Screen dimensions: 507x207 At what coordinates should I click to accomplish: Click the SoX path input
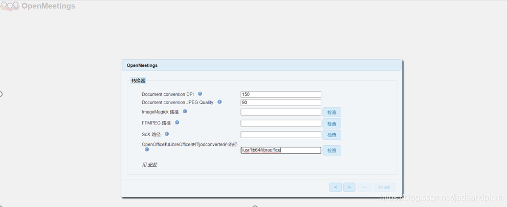[x=281, y=135]
